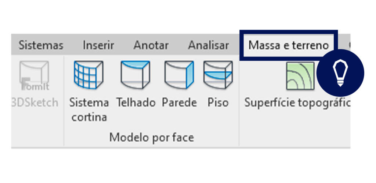Launch the FormIt 3D Sketch icon
This screenshot has height=183, width=376.
[35, 75]
